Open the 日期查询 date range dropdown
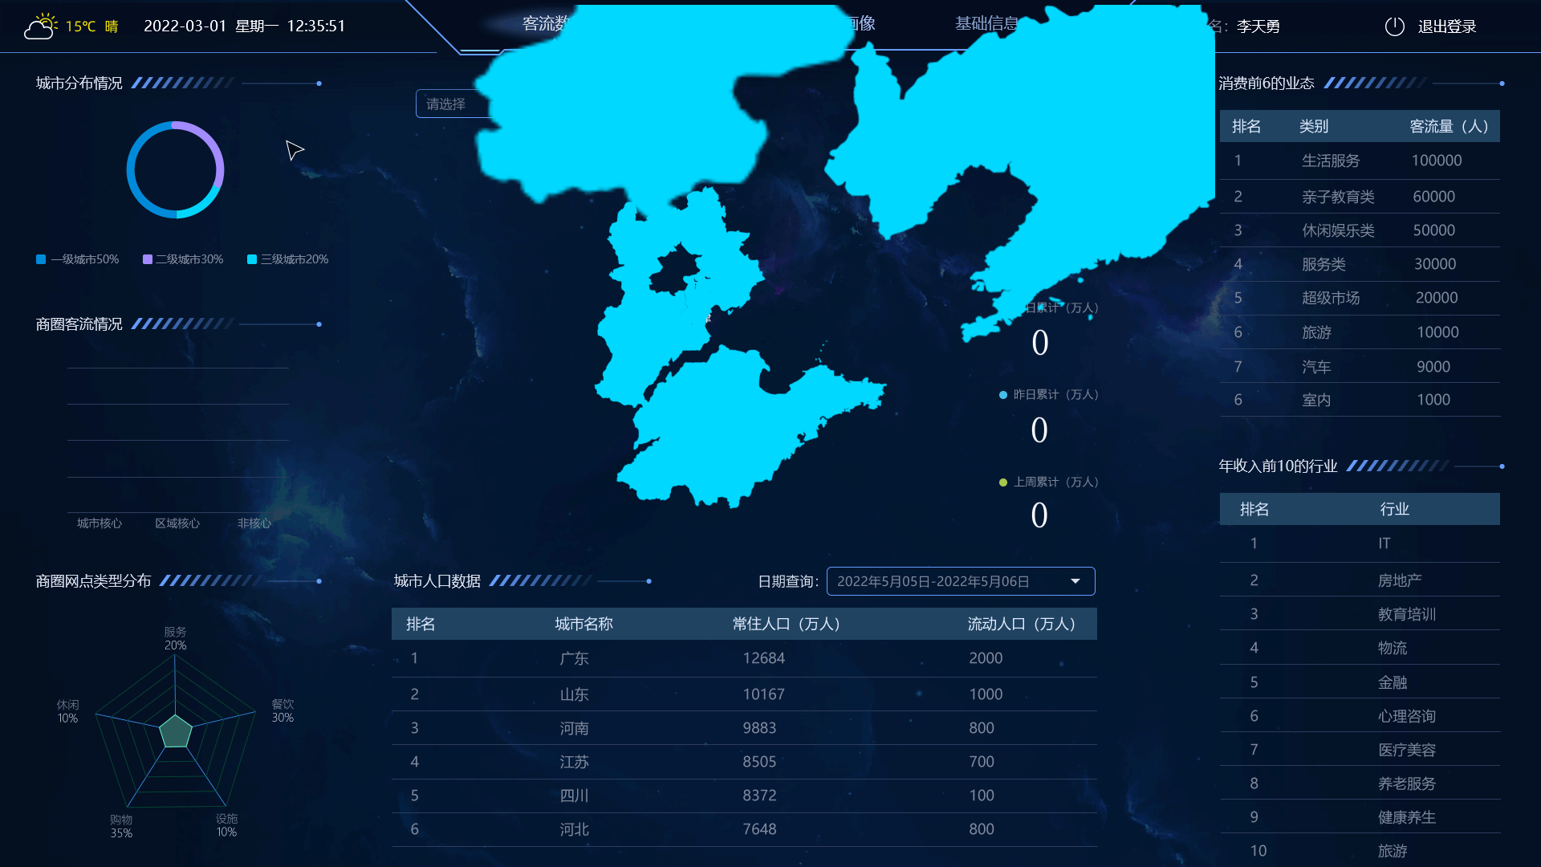 pos(960,581)
